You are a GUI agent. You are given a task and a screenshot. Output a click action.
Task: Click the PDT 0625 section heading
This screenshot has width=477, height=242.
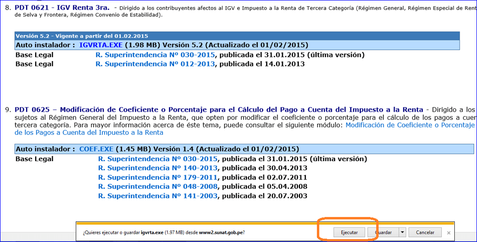pyautogui.click(x=218, y=110)
